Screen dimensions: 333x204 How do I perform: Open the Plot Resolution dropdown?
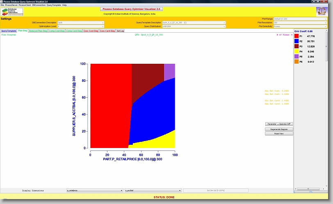(x=300, y=22)
